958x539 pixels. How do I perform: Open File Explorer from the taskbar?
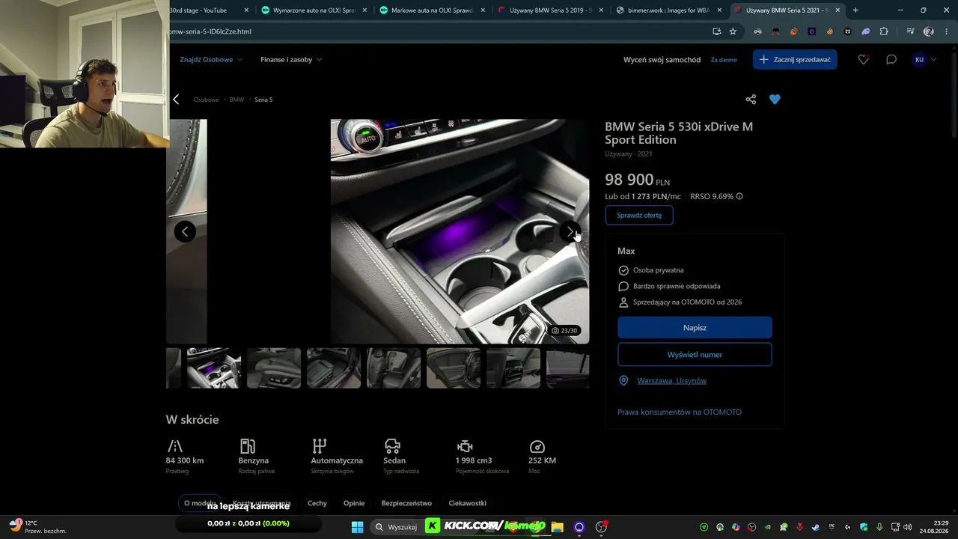(x=557, y=527)
